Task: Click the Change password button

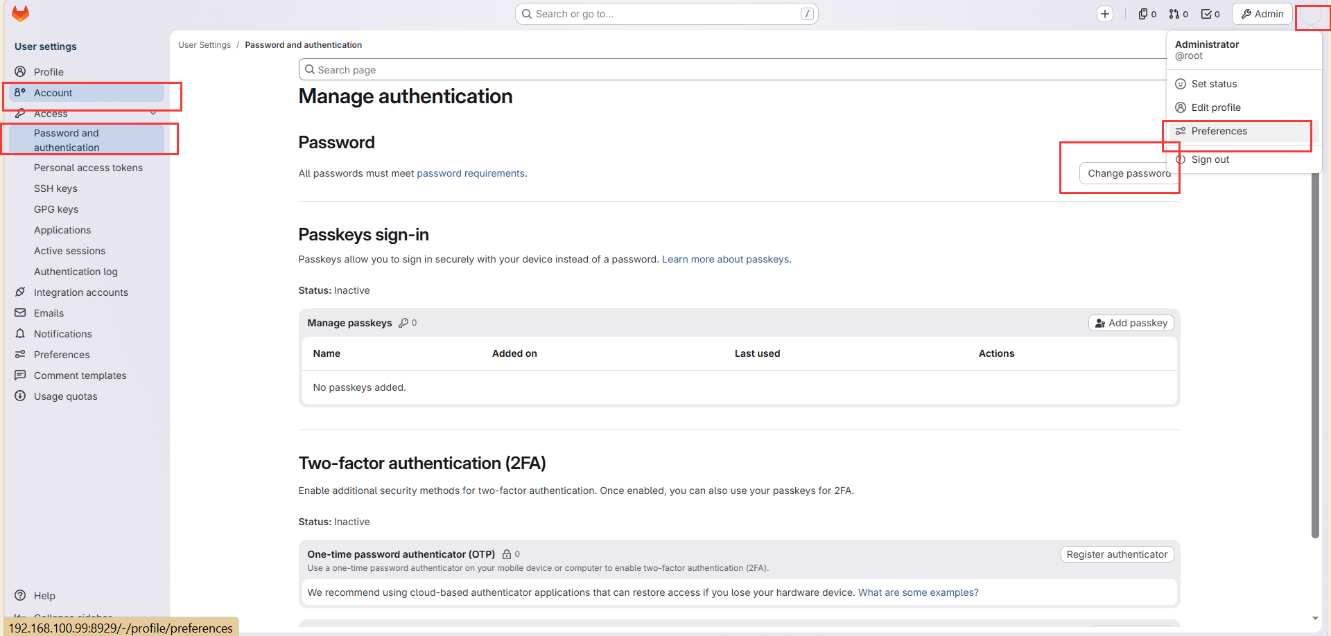Action: pyautogui.click(x=1129, y=173)
